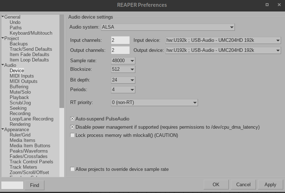Open the Sample rate combo box

pos(123,61)
